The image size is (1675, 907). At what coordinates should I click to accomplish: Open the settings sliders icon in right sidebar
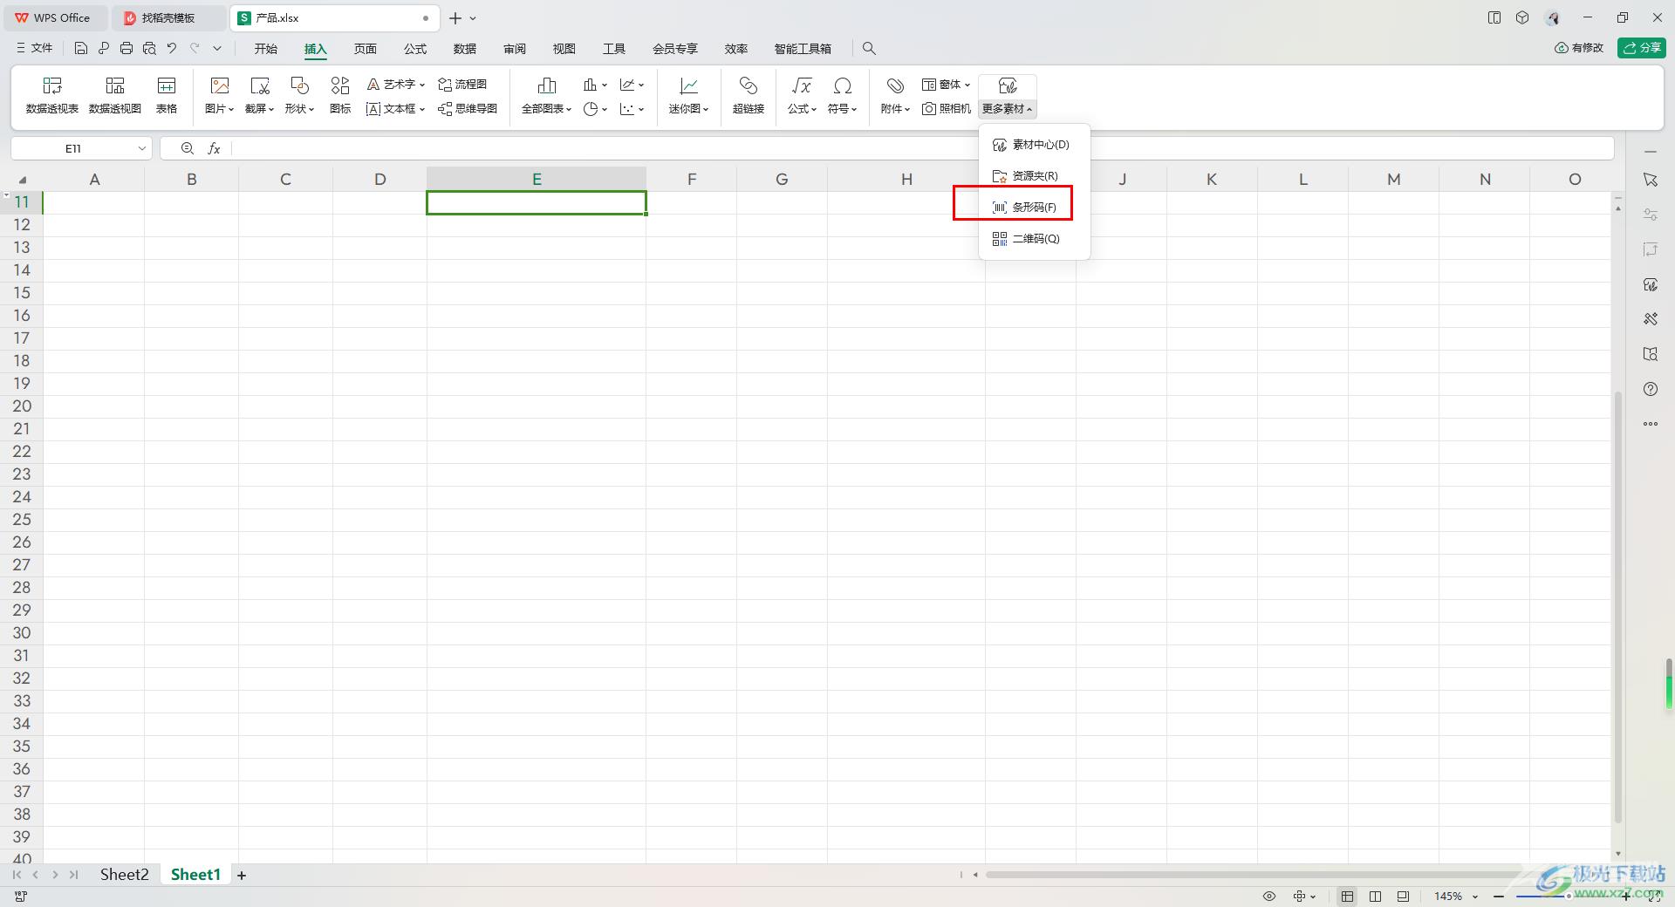(1651, 215)
